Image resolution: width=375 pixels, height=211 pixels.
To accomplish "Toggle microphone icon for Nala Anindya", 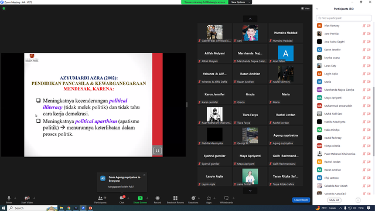I will [364, 130].
